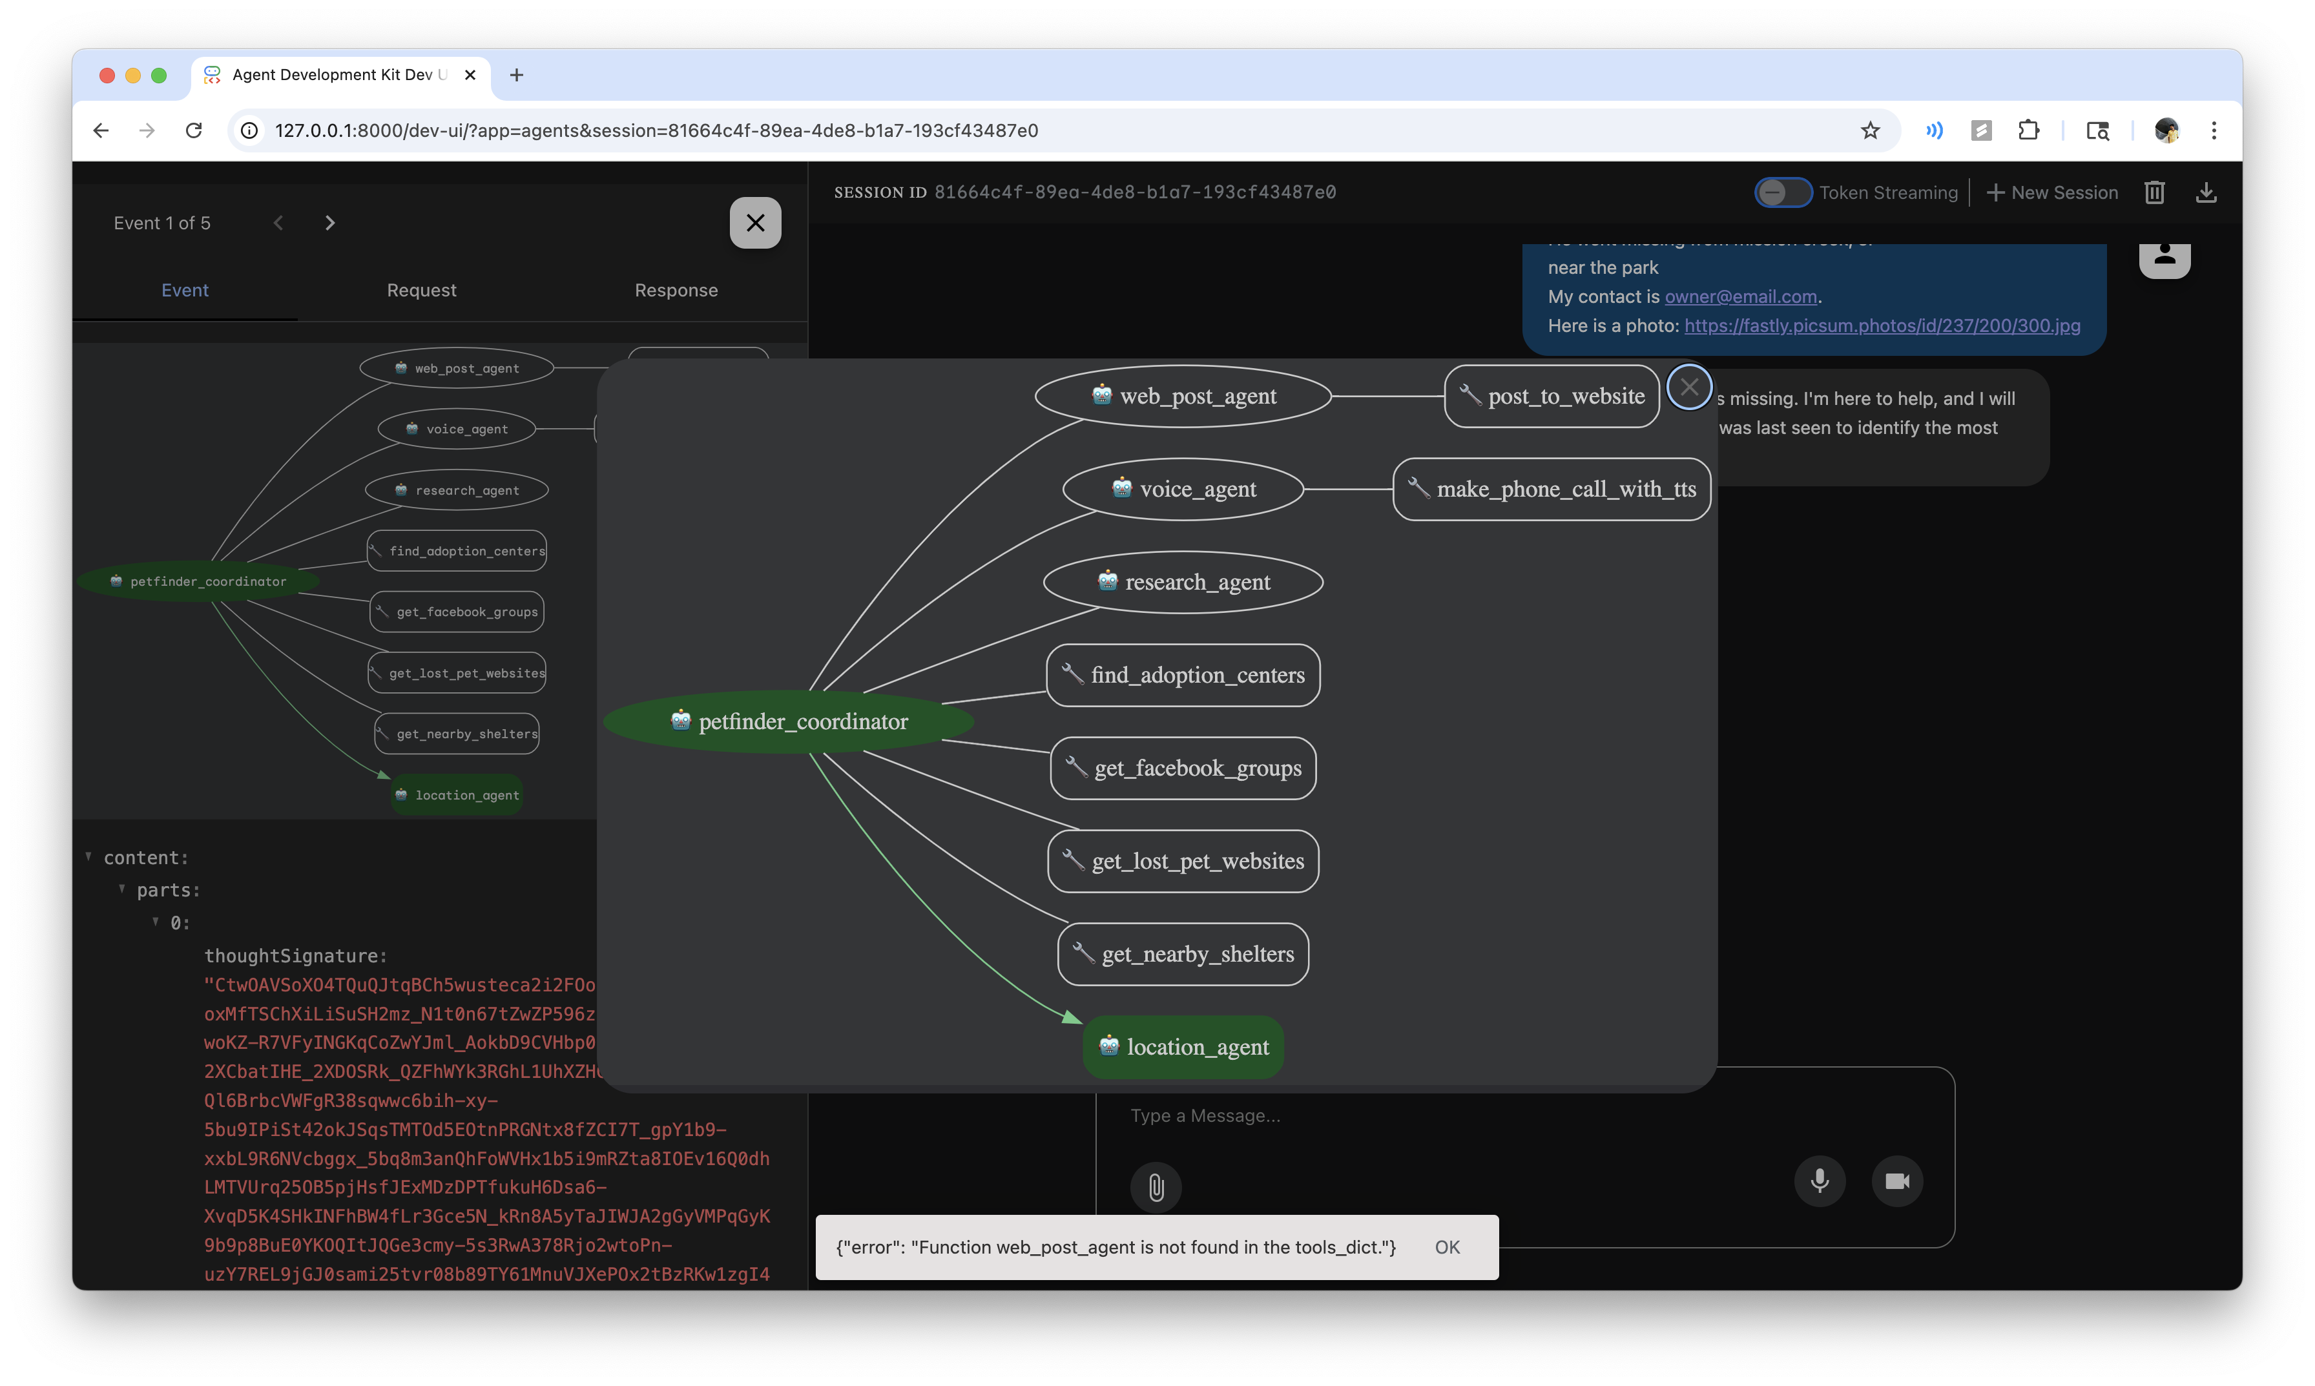Switch to the Request tab

point(421,291)
